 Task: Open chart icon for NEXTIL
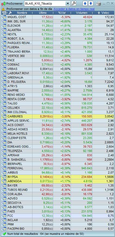coord(4,34)
